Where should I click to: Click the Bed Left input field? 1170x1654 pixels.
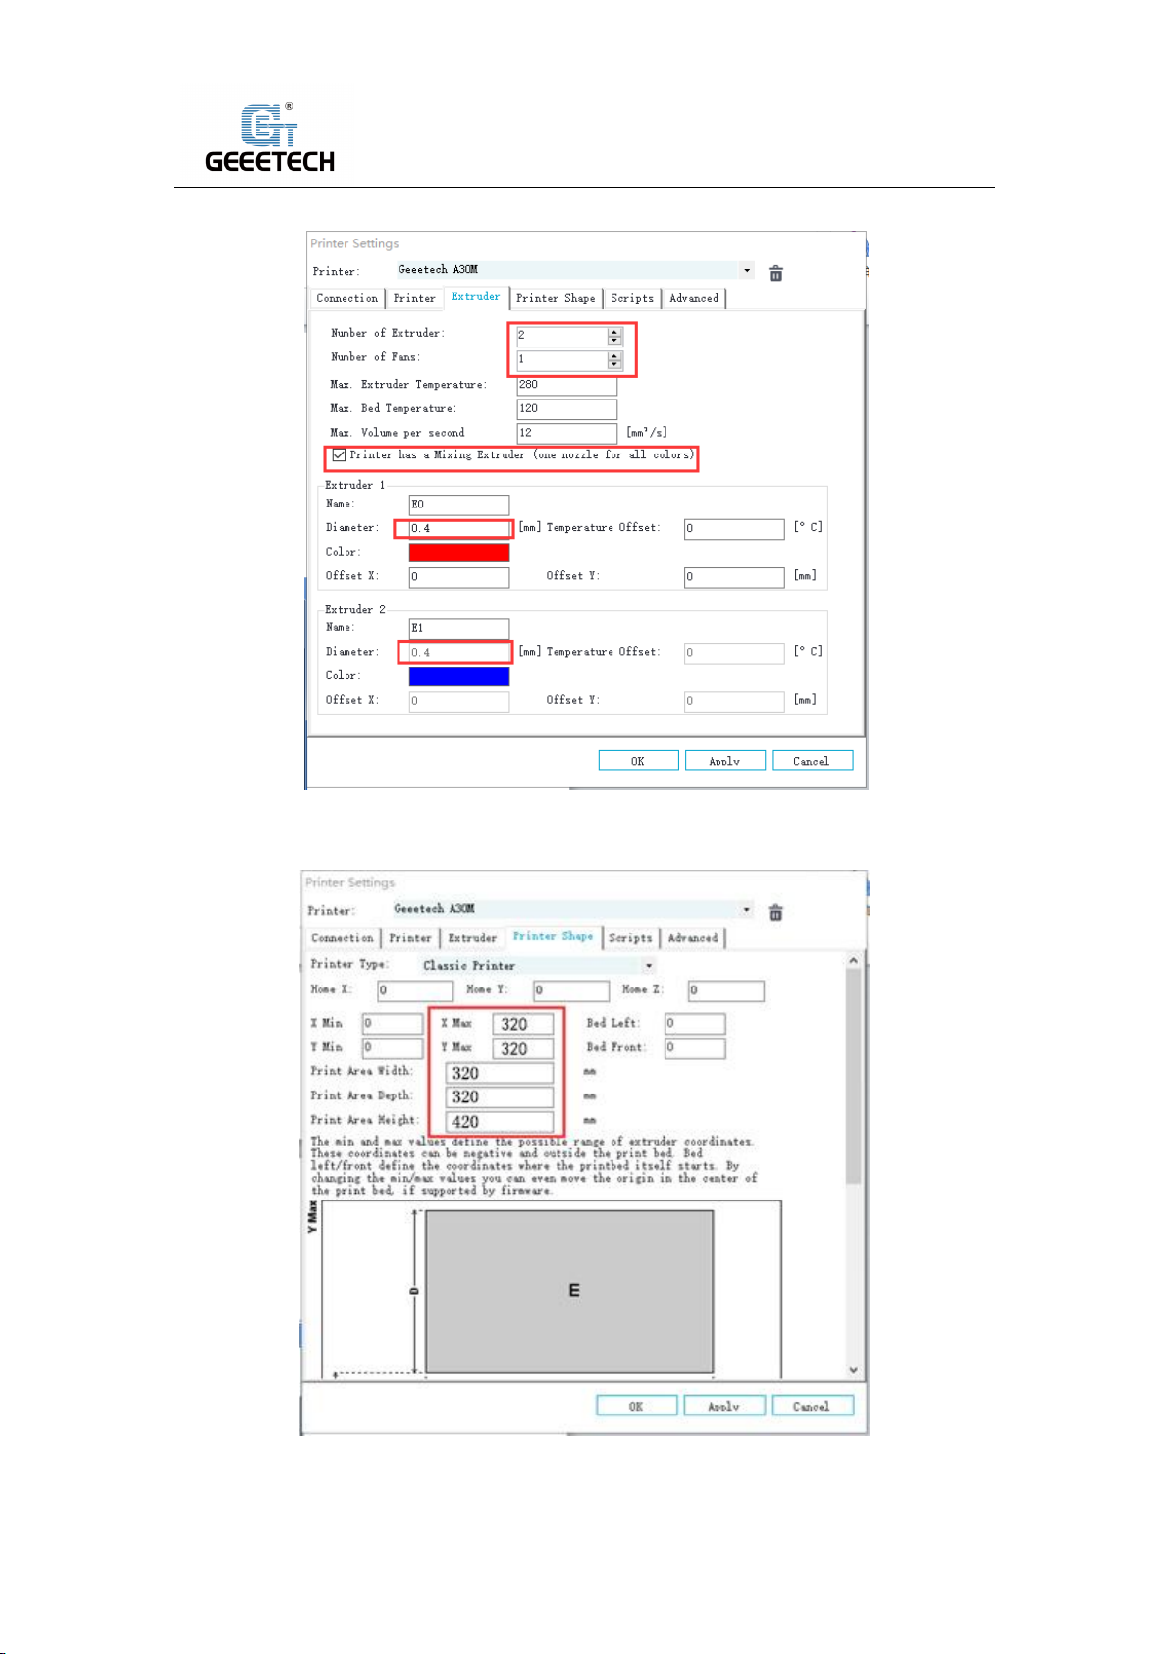[x=695, y=1024]
